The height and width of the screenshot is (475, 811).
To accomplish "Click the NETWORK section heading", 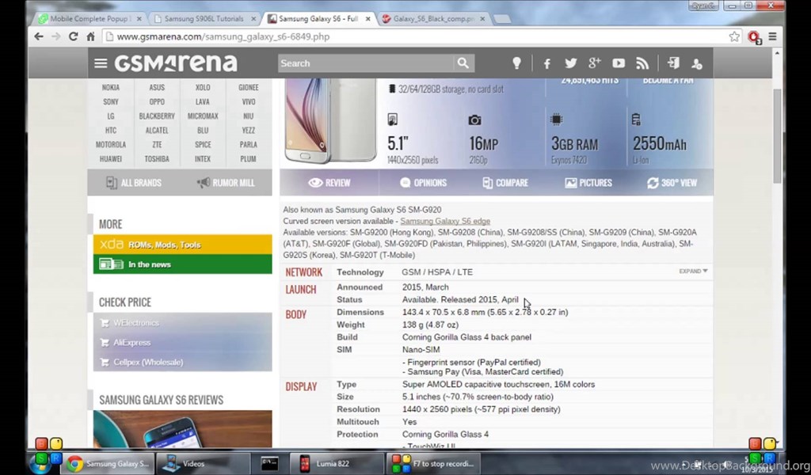I will point(303,272).
